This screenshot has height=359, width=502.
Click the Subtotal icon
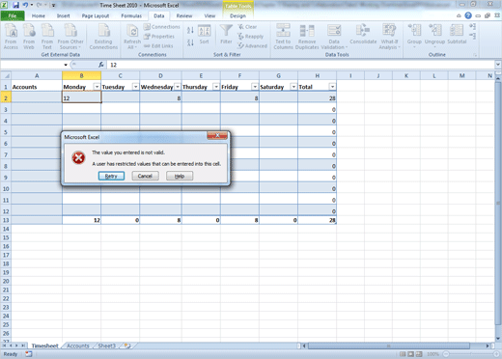tap(457, 34)
